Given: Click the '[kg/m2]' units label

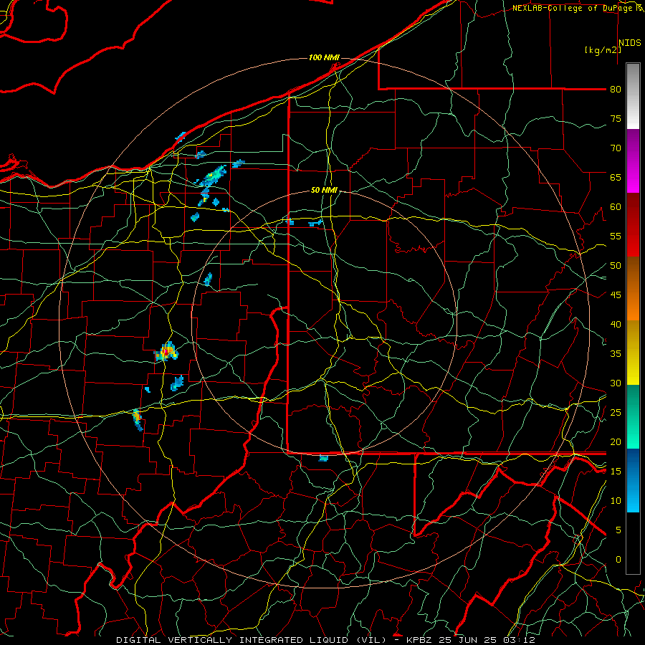Looking at the screenshot, I should pos(603,50).
